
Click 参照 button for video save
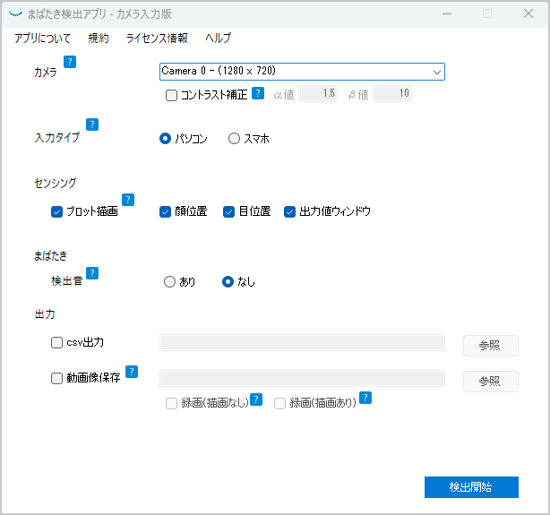[x=490, y=382]
